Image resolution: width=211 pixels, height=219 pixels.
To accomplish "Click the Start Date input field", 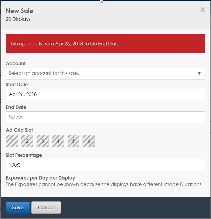I will (105, 95).
